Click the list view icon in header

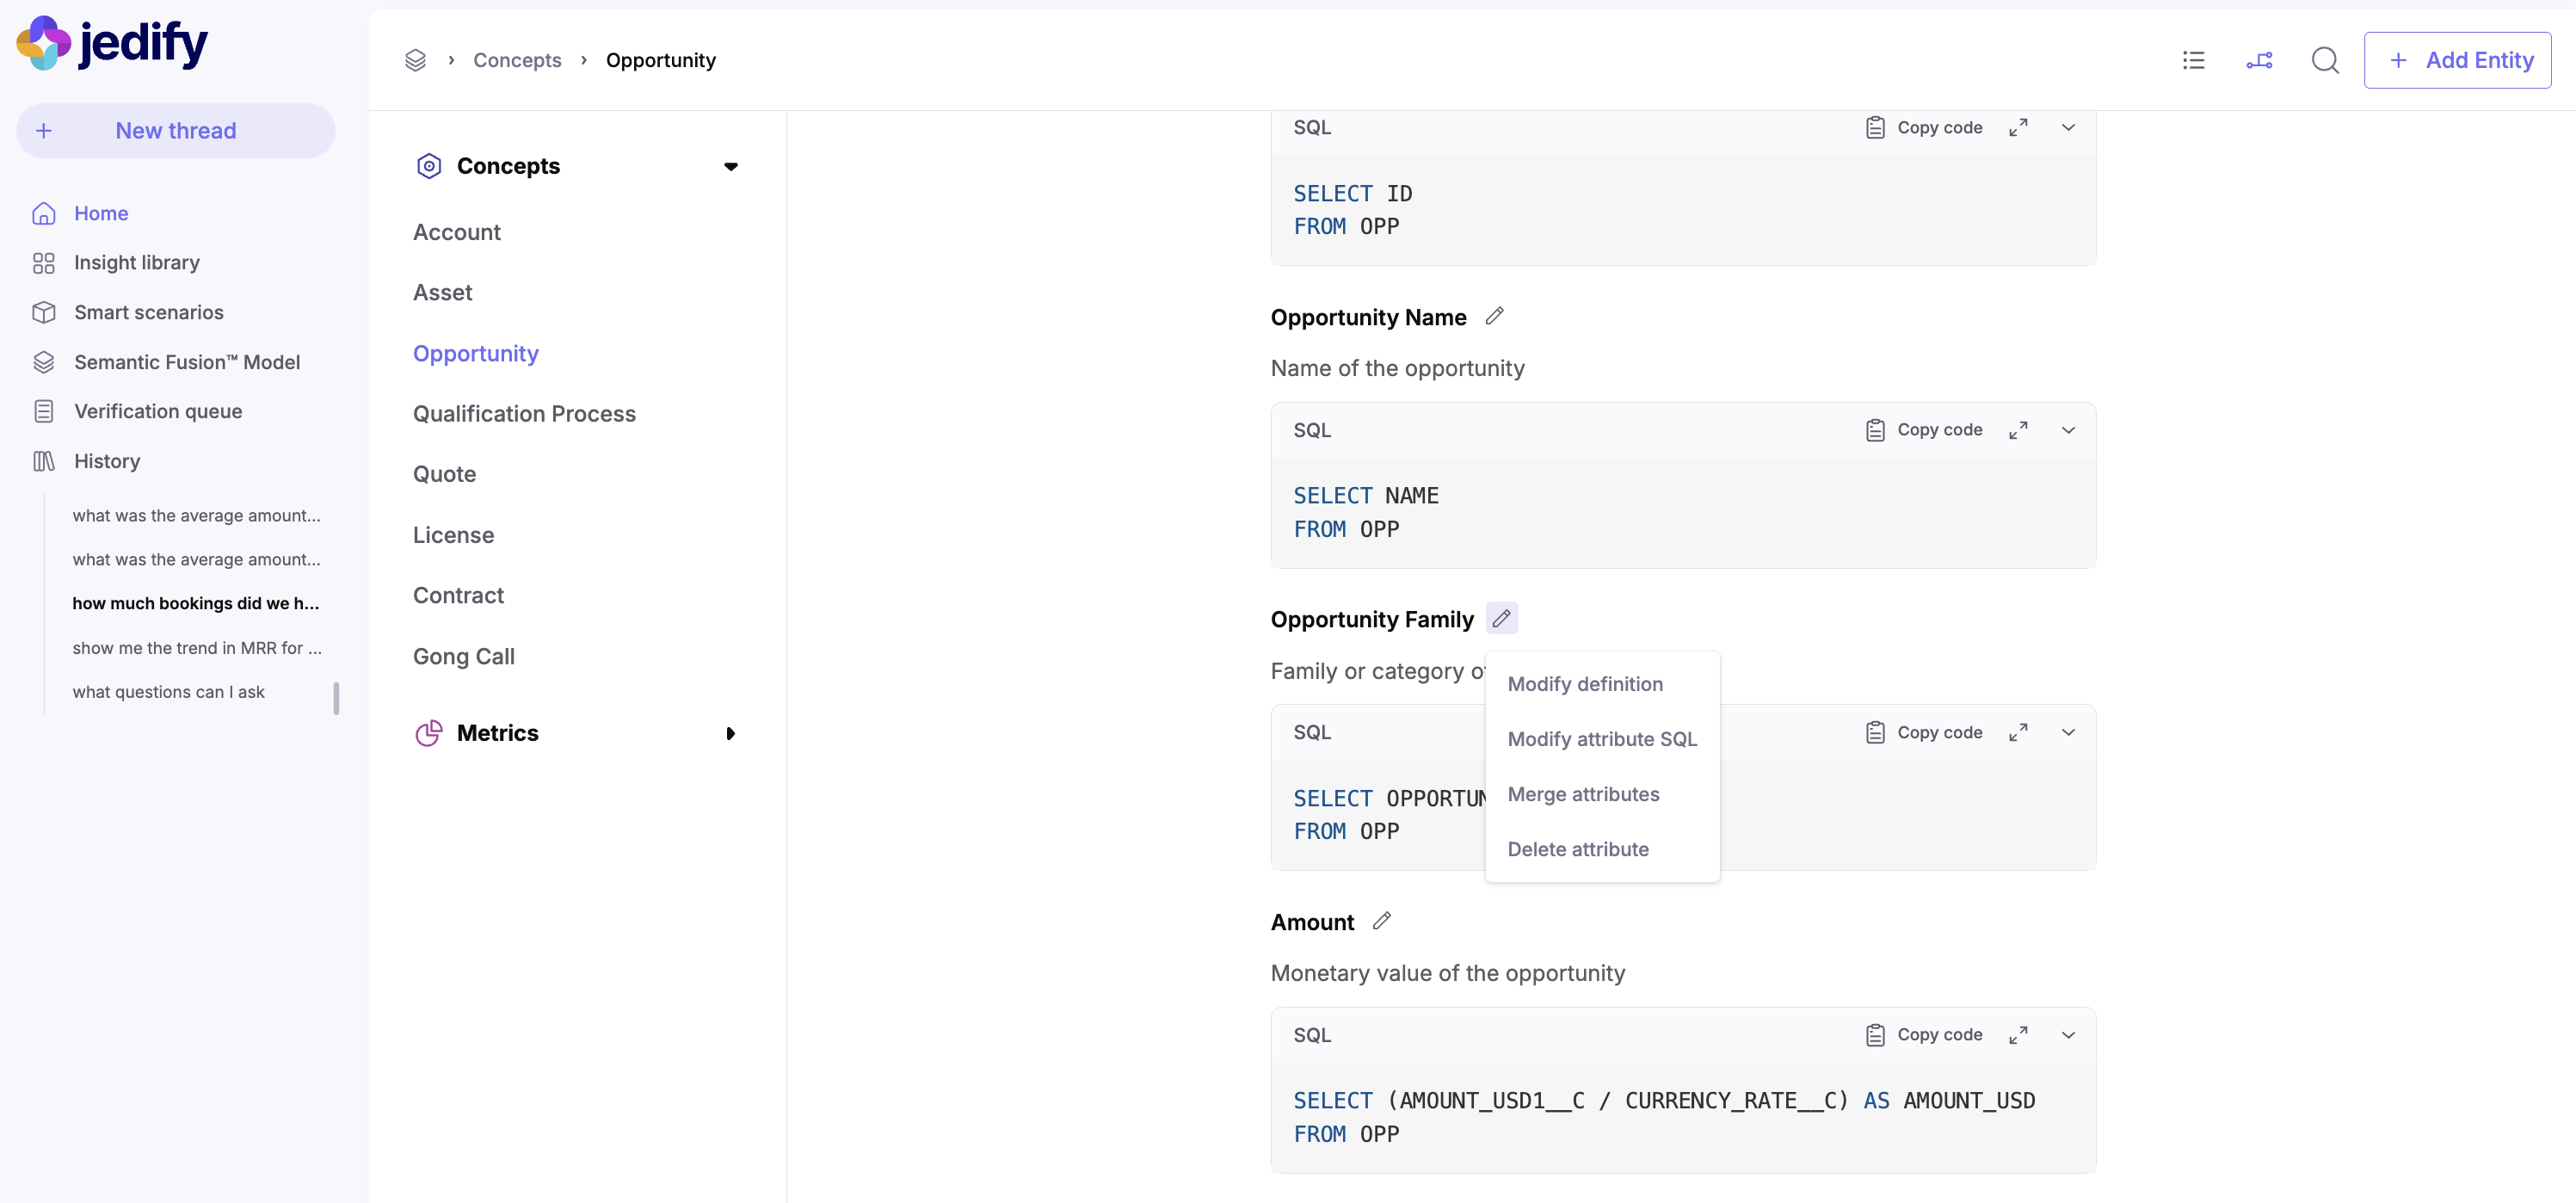tap(2193, 60)
